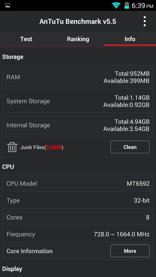
Task: Tap the 6:39 PM clock
Action: pos(142,6)
